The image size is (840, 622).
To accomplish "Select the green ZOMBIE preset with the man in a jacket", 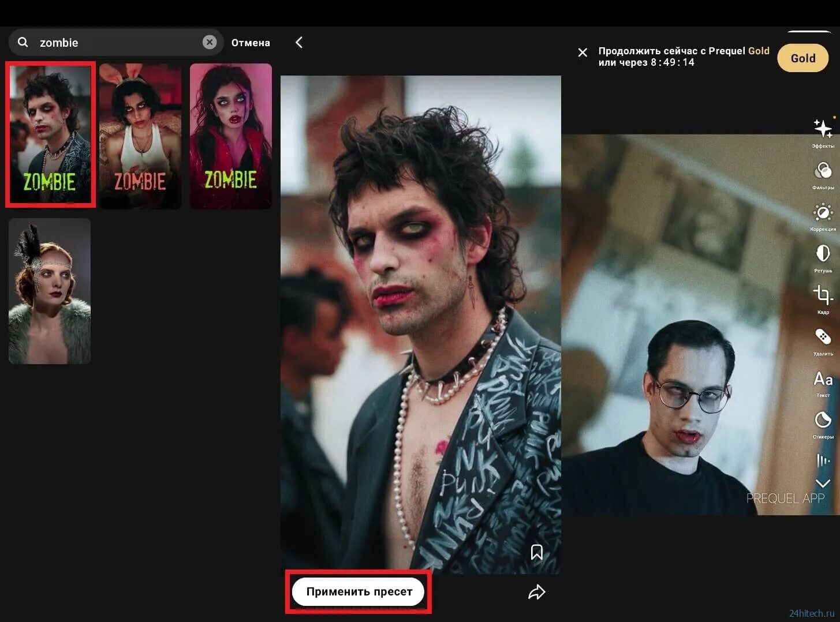I will 50,134.
